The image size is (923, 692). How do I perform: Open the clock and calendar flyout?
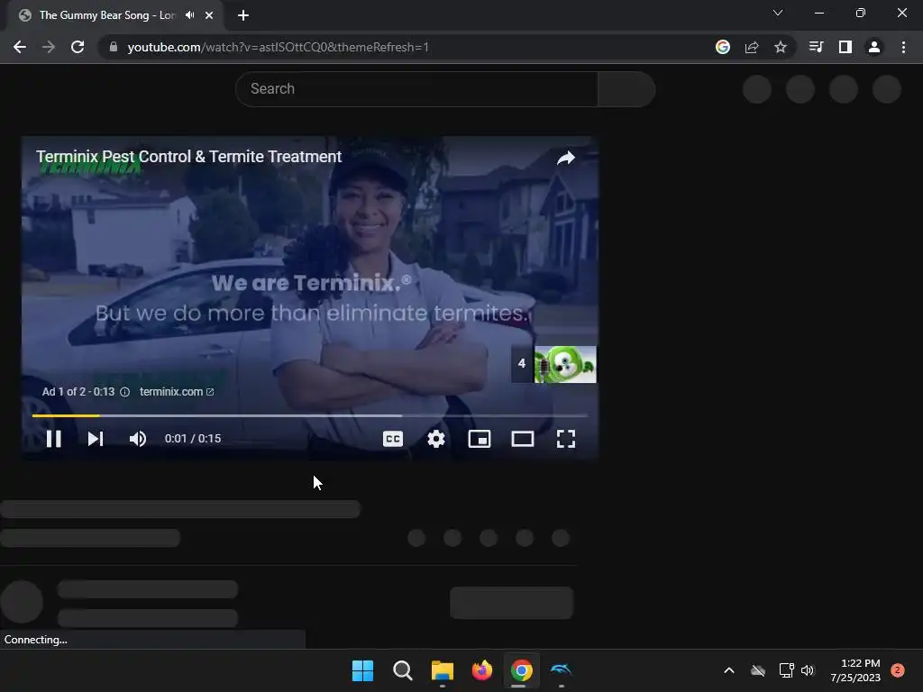(855, 670)
